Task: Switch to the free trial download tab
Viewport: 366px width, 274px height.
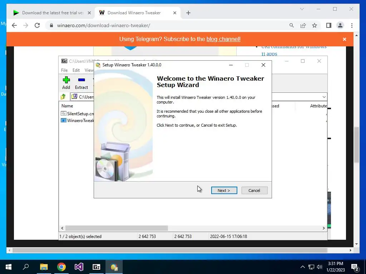Action: tap(52, 13)
